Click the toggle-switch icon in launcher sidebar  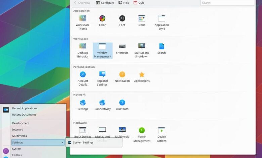click(6, 110)
